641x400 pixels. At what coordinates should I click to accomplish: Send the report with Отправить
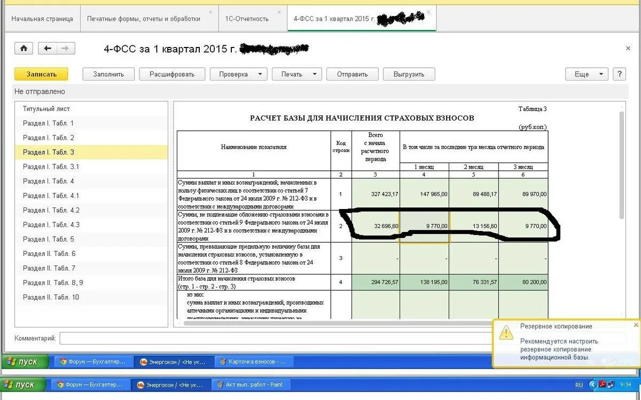pyautogui.click(x=353, y=74)
